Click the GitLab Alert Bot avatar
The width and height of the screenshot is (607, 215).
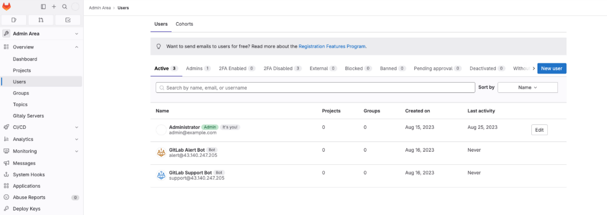pyautogui.click(x=161, y=153)
